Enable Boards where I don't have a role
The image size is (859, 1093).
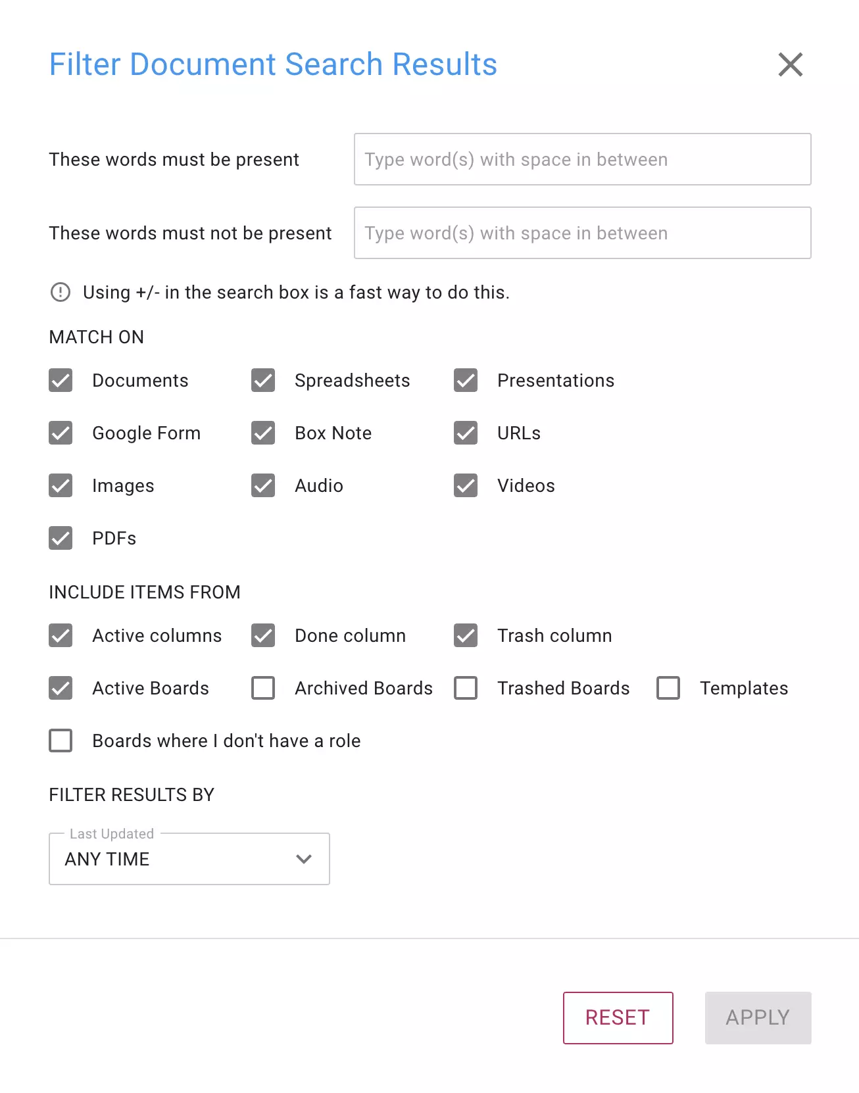61,741
